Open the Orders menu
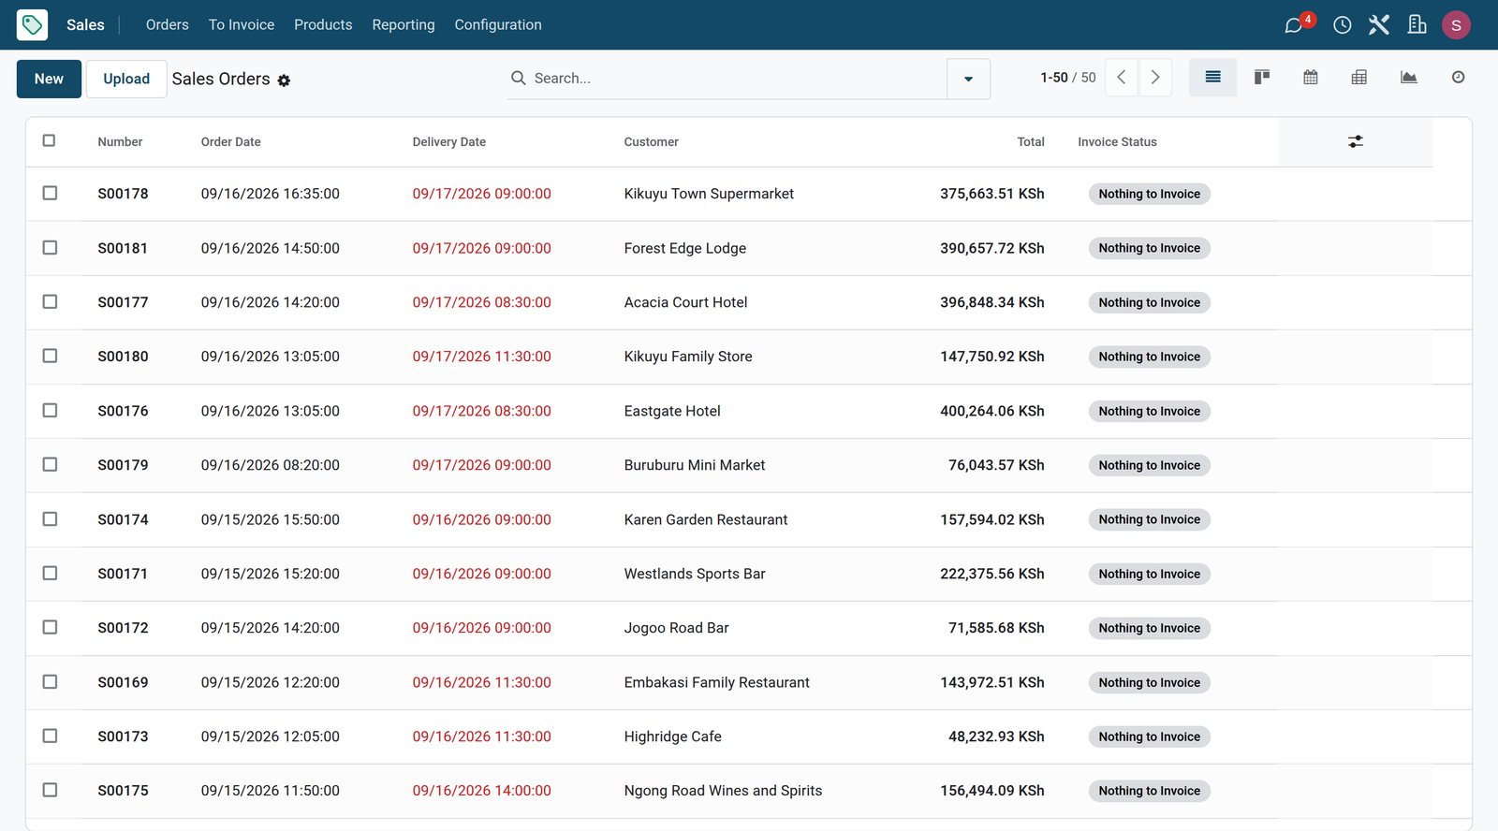The width and height of the screenshot is (1498, 831). click(x=167, y=25)
